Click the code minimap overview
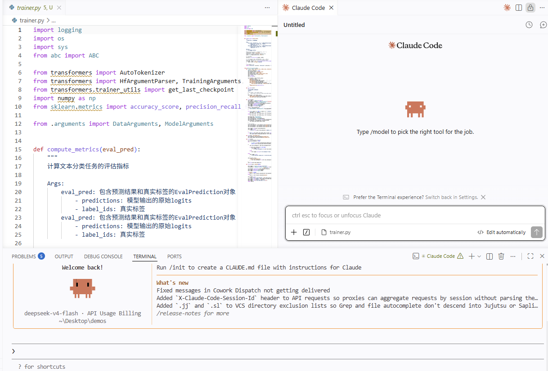 click(x=258, y=103)
